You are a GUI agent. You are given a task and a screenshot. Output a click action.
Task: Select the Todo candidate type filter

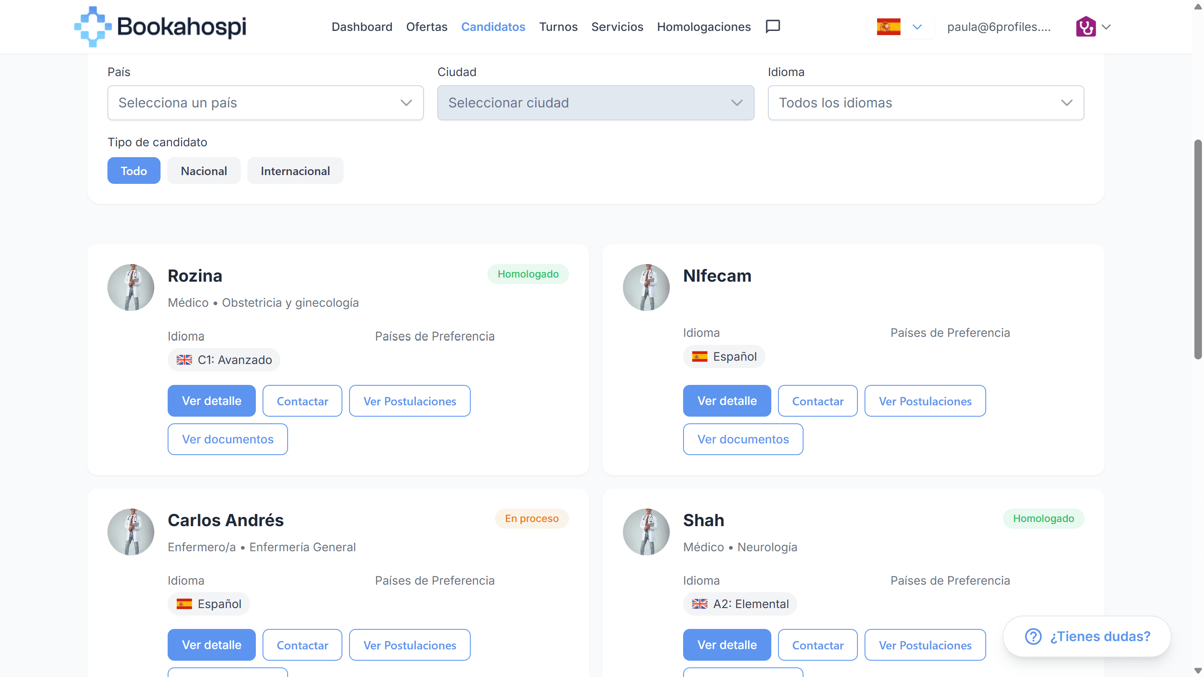(x=134, y=171)
